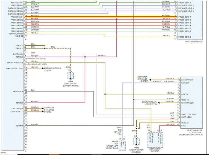Click the diagram number 386563

pyautogui.click(x=3, y=152)
